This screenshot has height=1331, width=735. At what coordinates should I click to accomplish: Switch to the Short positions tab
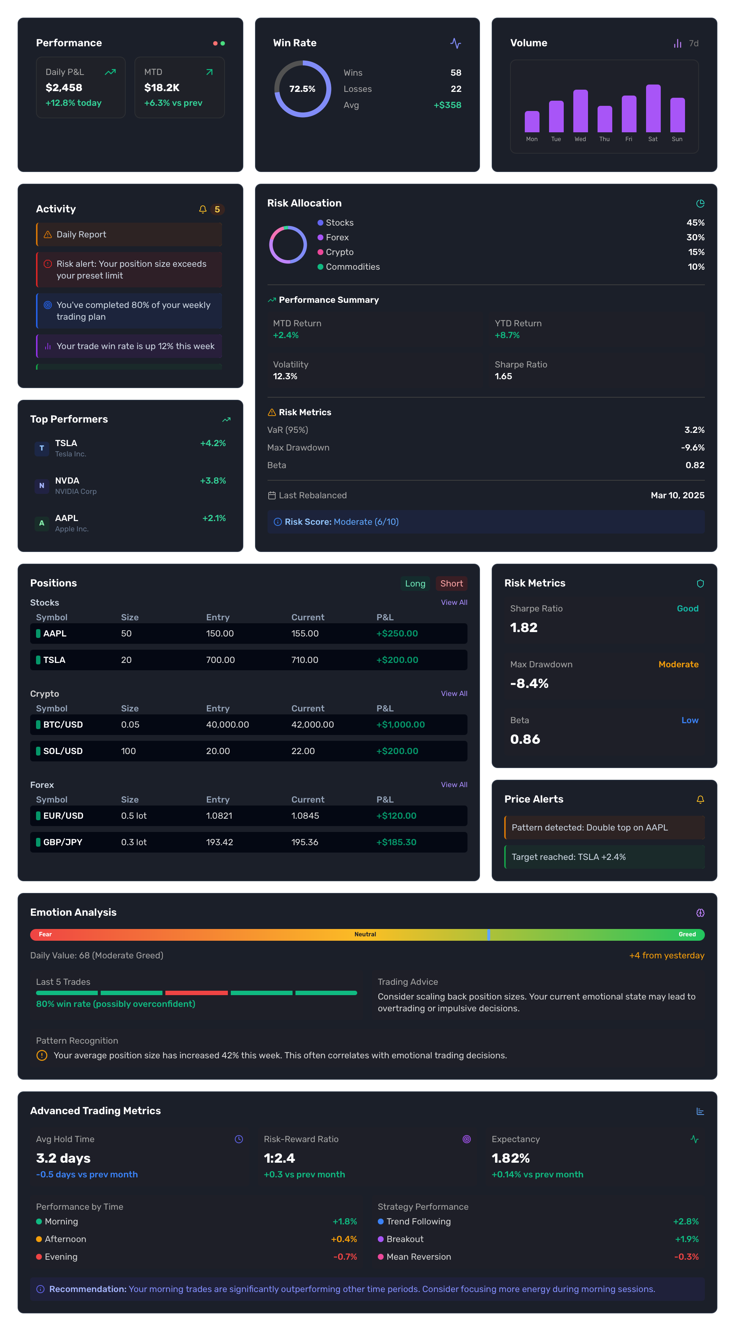click(451, 583)
